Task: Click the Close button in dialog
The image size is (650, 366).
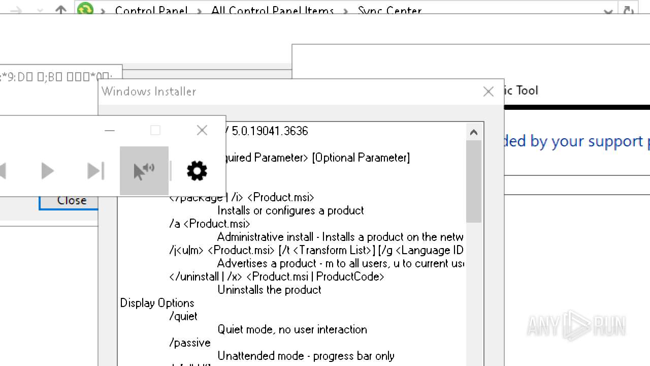Action: [x=69, y=201]
